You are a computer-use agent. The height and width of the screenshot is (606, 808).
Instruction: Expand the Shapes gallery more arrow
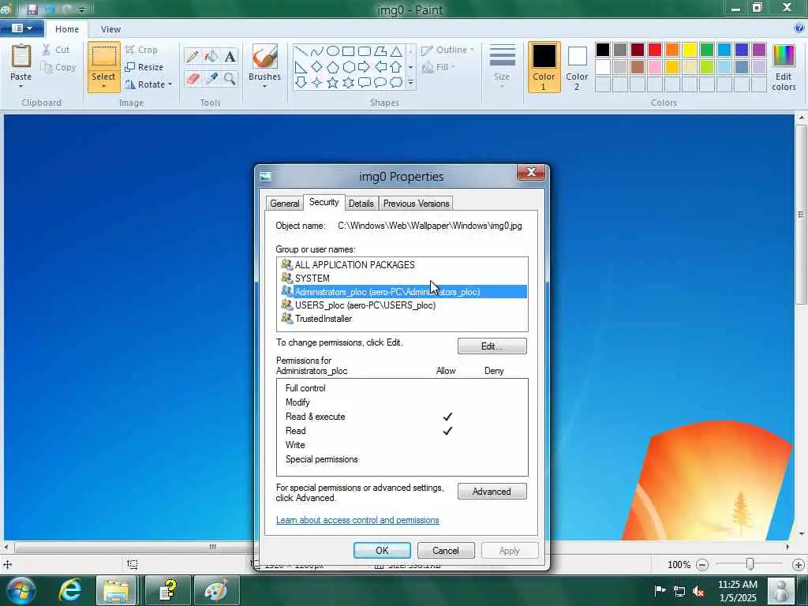point(410,82)
